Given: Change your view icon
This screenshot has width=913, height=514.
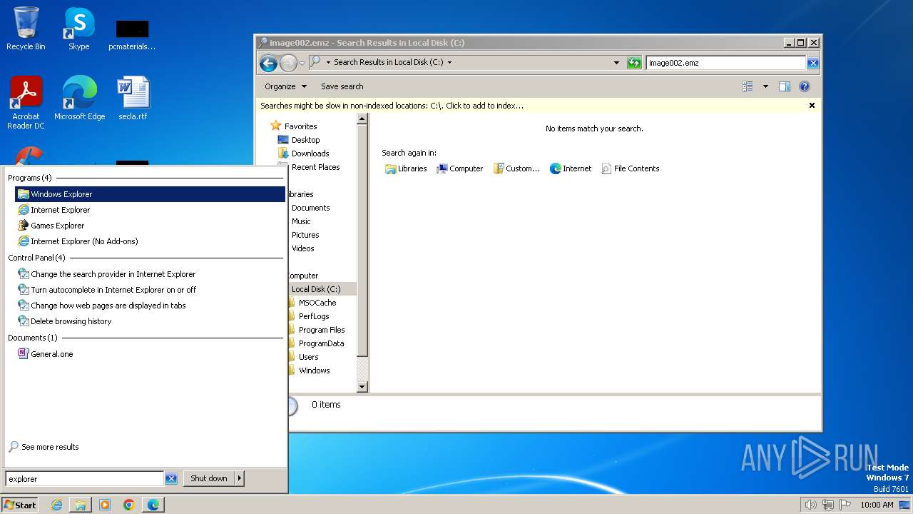Looking at the screenshot, I should (x=748, y=86).
